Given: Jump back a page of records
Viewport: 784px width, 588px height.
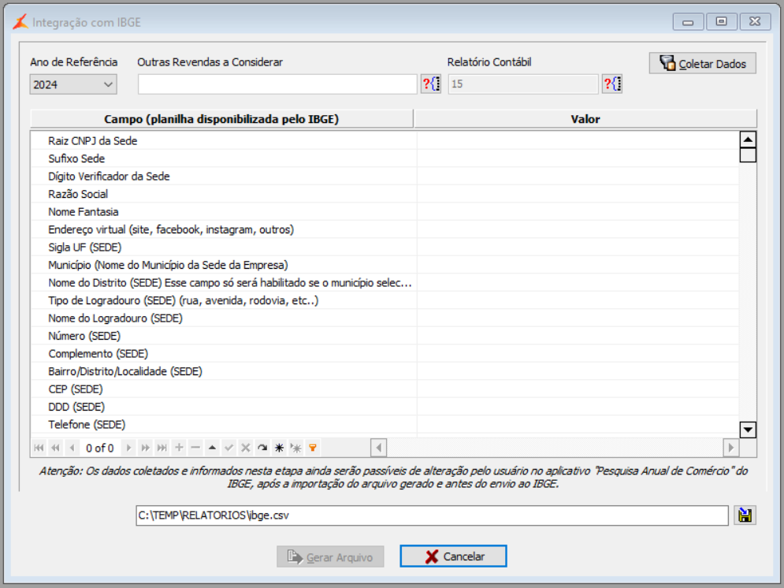Looking at the screenshot, I should tap(55, 448).
